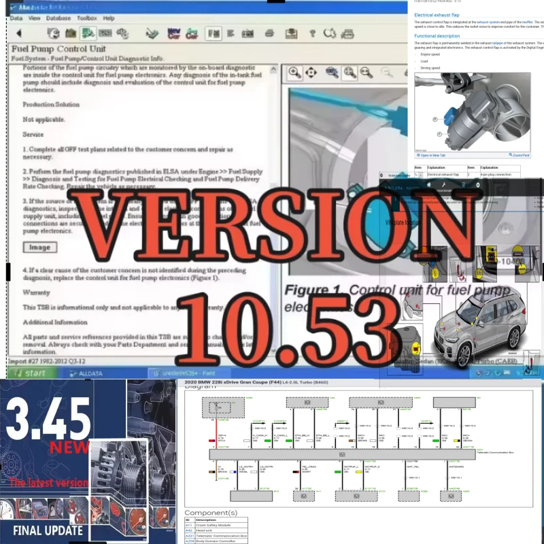Choose the green-topped Car icon
Screen dimensions: 544x544
pos(192,33)
